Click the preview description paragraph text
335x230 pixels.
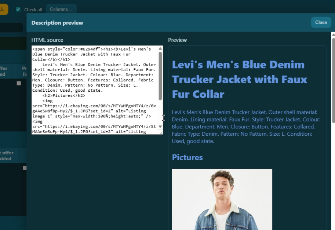tap(246, 127)
